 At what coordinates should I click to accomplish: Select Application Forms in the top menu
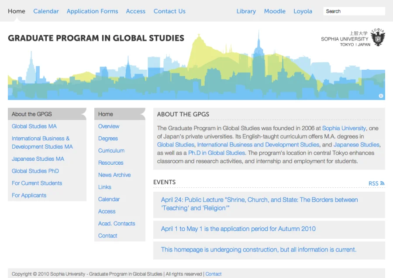92,11
